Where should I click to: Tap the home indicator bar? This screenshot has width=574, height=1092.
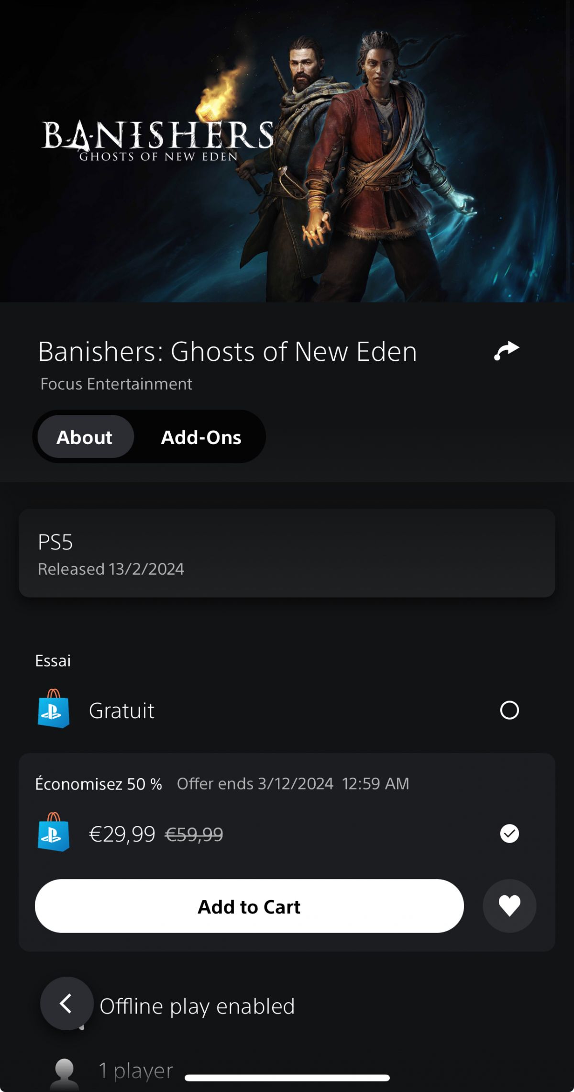click(287, 1078)
